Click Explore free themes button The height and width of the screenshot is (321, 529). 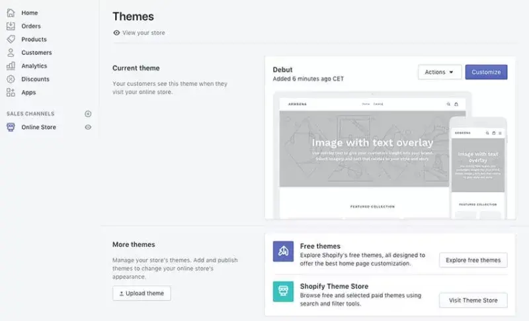coord(473,260)
